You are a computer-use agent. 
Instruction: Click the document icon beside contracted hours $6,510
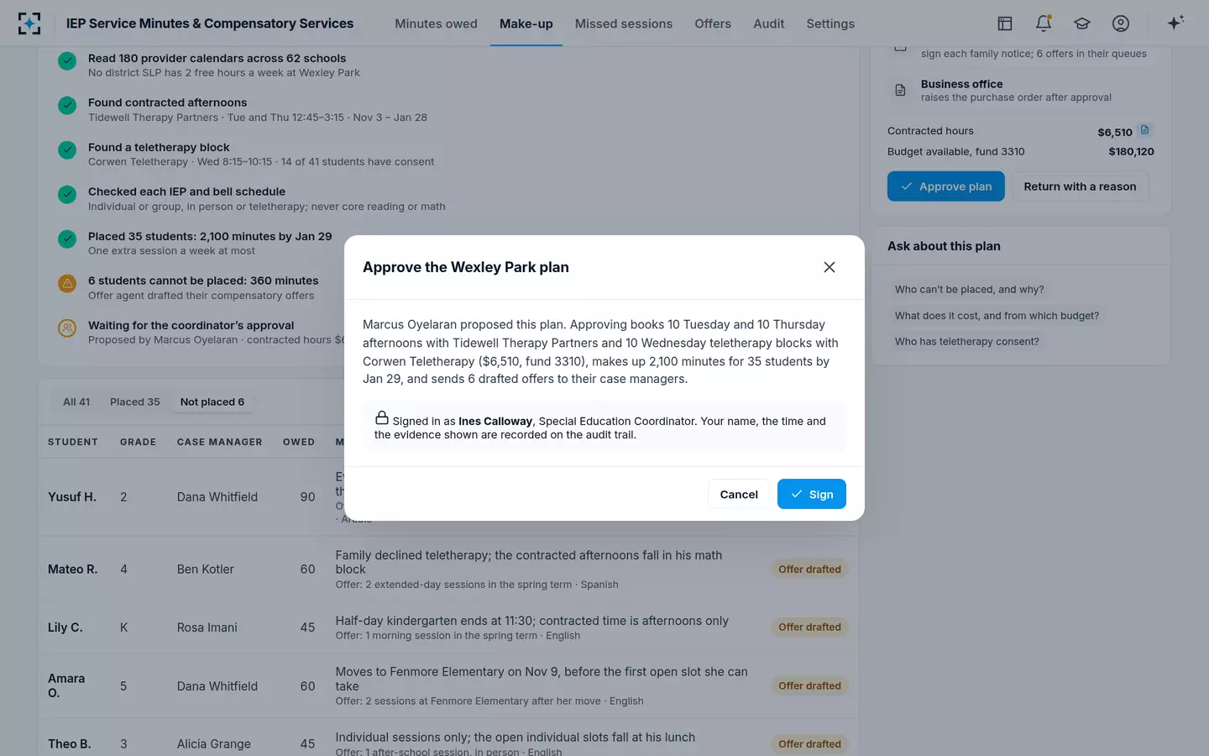pos(1144,130)
